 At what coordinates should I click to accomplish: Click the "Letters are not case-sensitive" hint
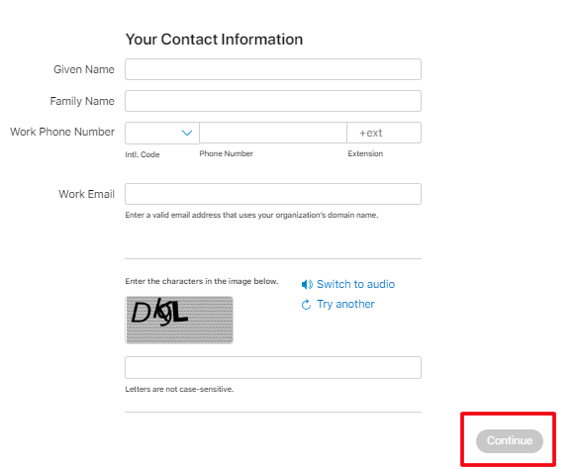tap(179, 389)
